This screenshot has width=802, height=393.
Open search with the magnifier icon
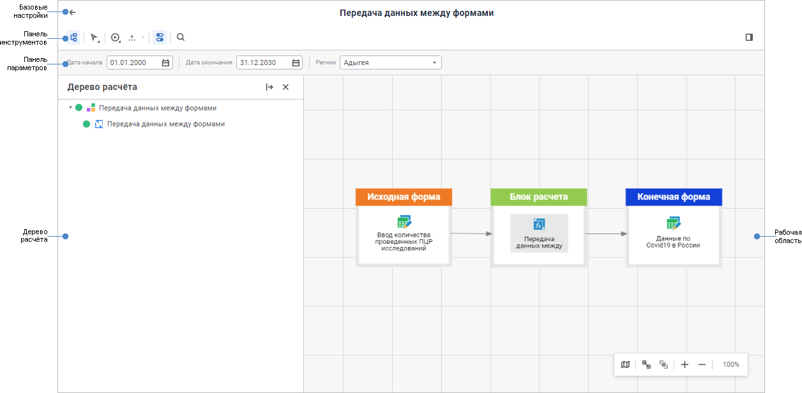(181, 38)
